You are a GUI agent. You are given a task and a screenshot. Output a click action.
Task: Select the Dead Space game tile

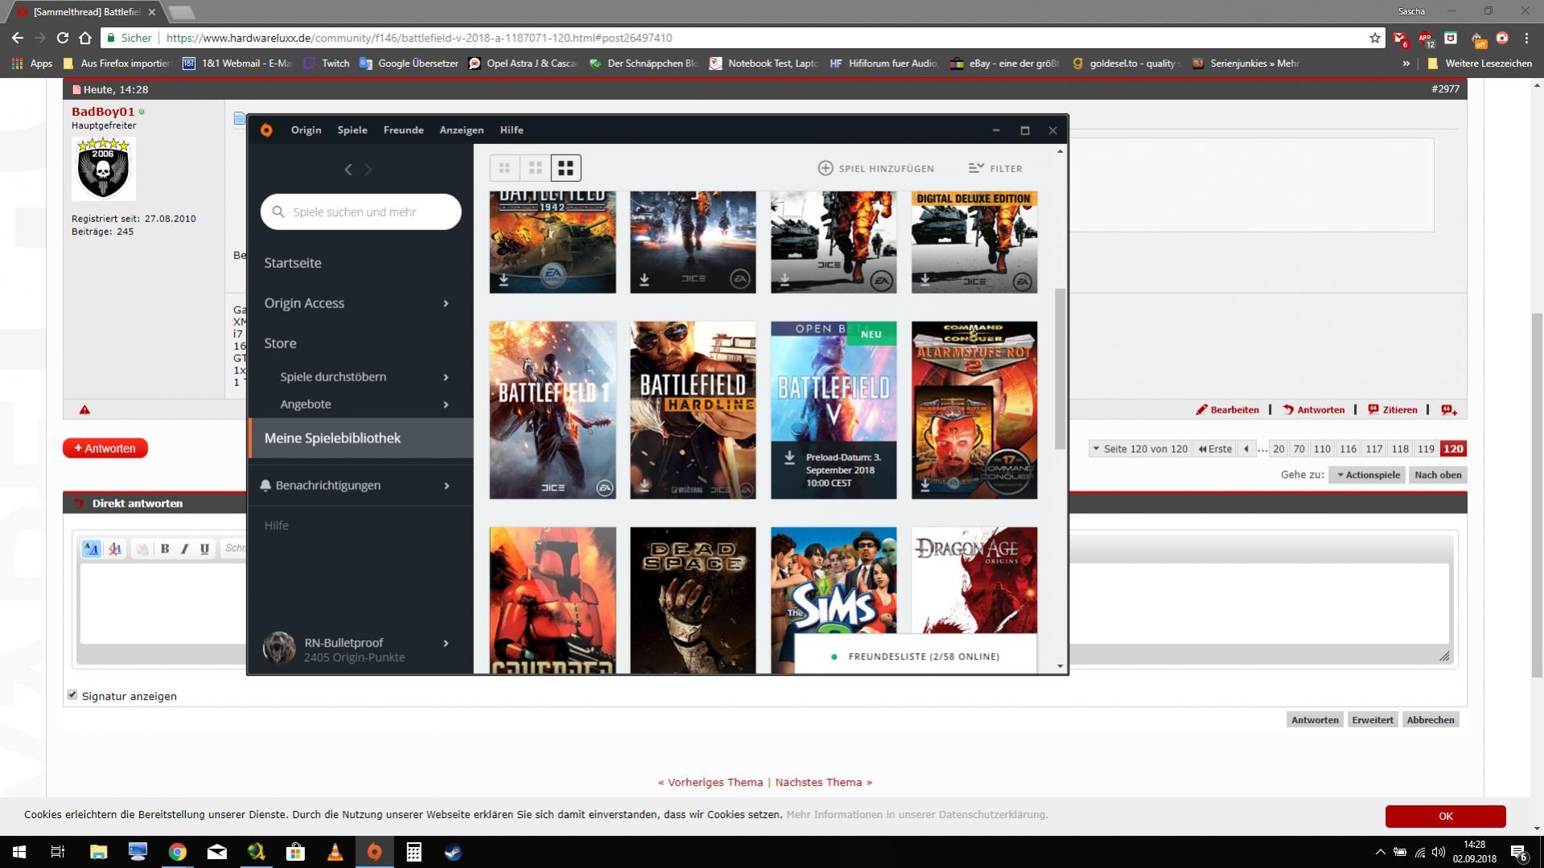693,600
